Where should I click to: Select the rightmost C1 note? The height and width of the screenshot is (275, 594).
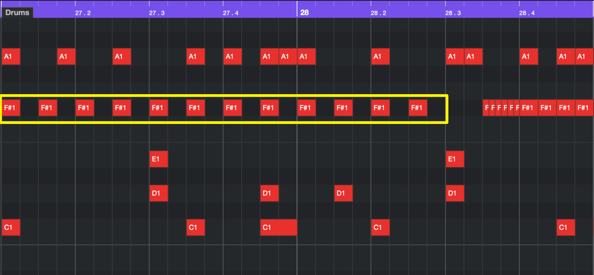click(x=566, y=227)
